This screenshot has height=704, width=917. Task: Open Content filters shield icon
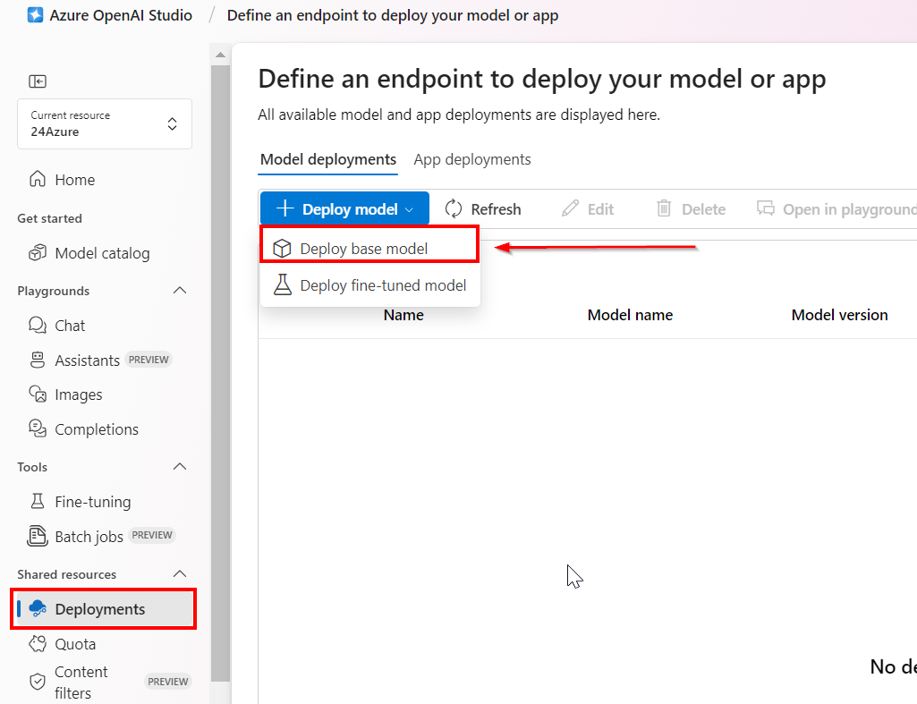pyautogui.click(x=38, y=682)
